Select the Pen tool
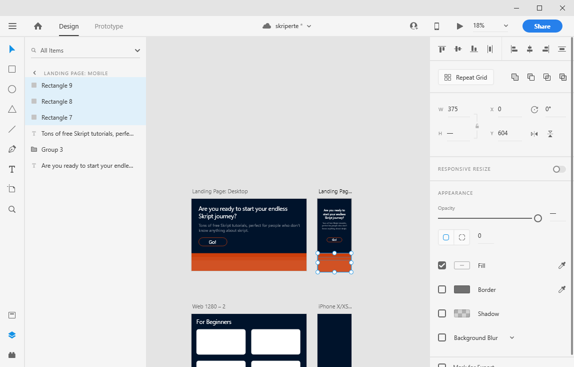The image size is (574, 367). 12,149
